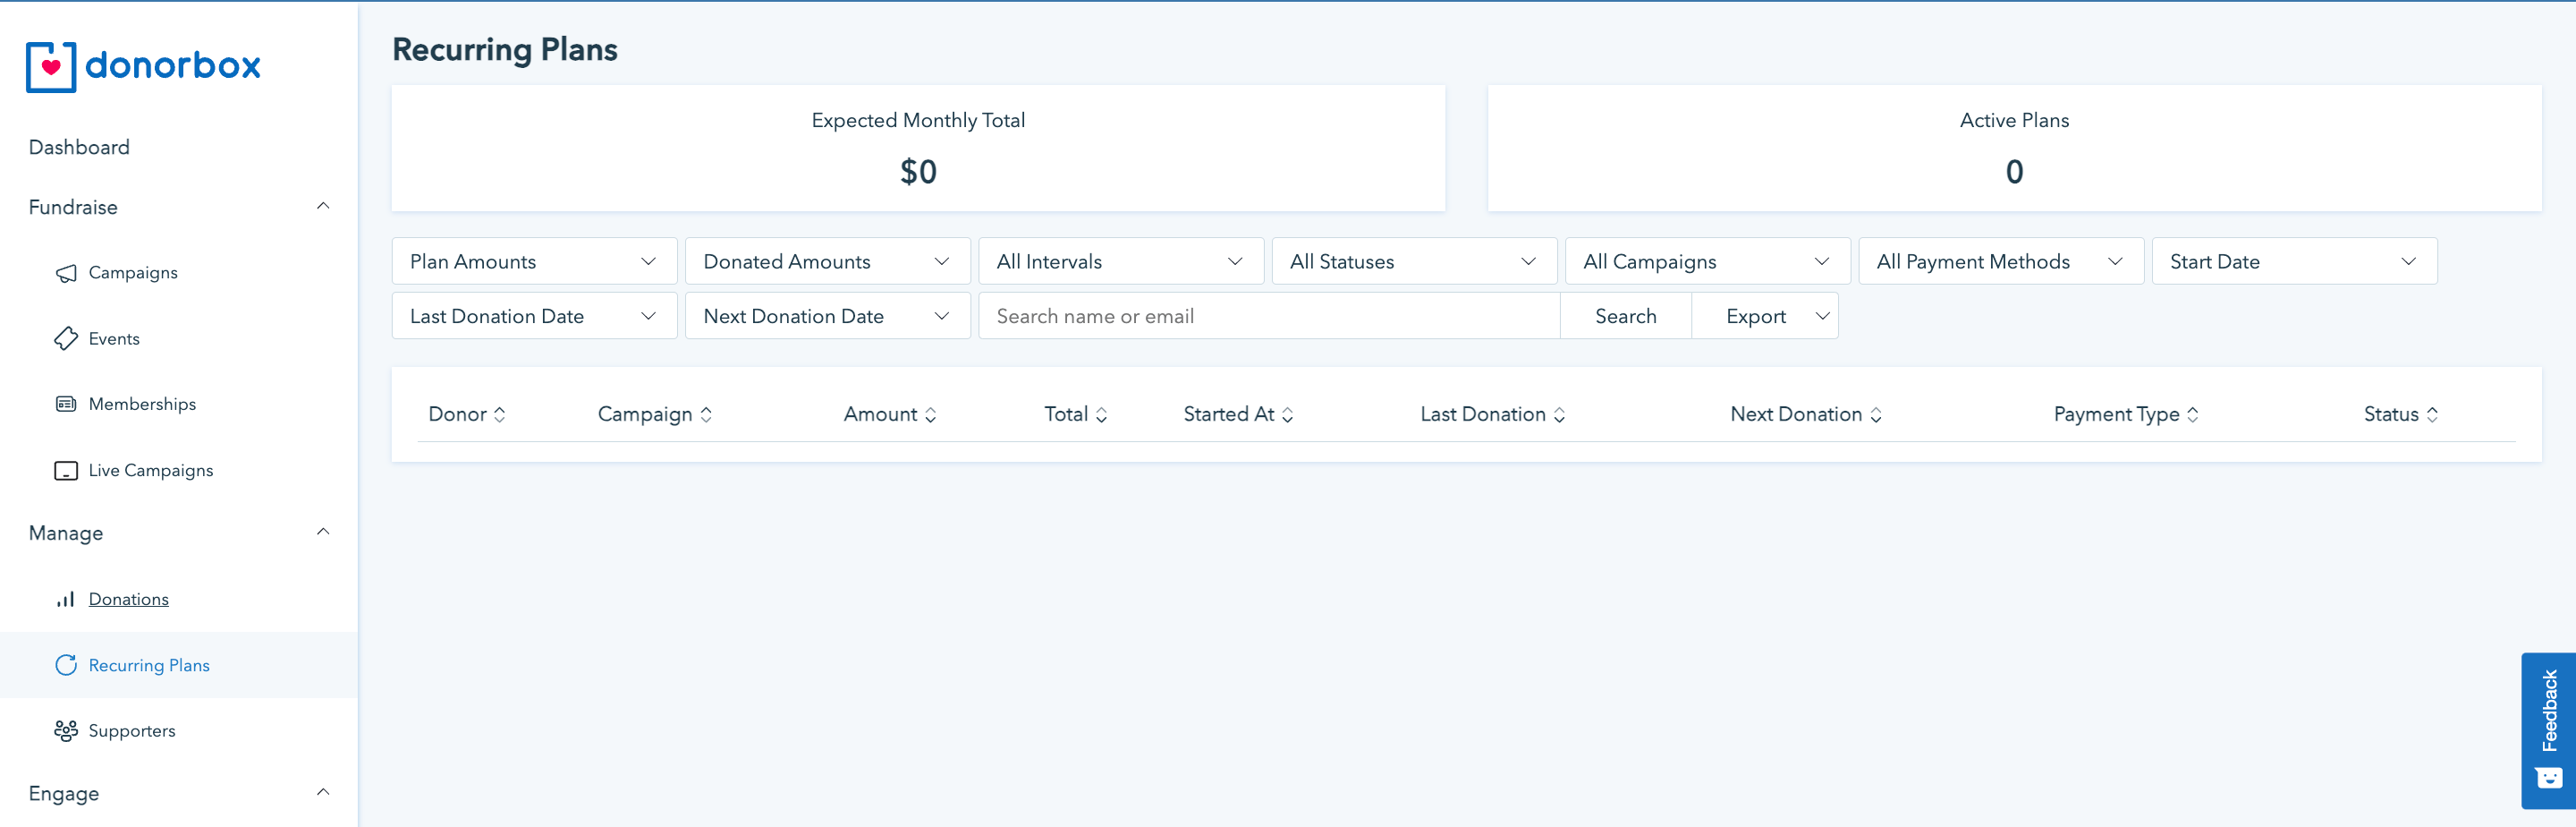Click the Live Campaigns screen icon
The image size is (2576, 827).
pos(66,471)
